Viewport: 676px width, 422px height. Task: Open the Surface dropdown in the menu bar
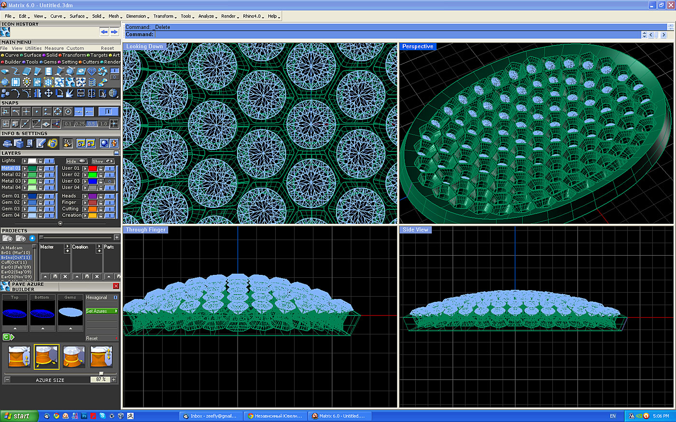click(78, 16)
